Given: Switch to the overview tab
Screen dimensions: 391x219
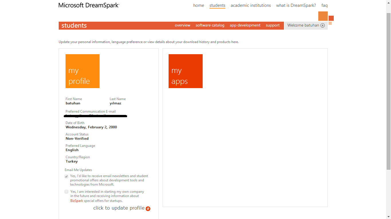Looking at the screenshot, I should 183,25.
